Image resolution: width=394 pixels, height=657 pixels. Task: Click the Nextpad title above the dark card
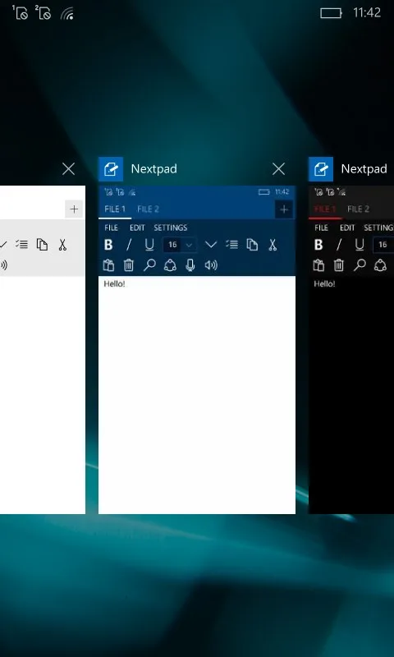364,169
